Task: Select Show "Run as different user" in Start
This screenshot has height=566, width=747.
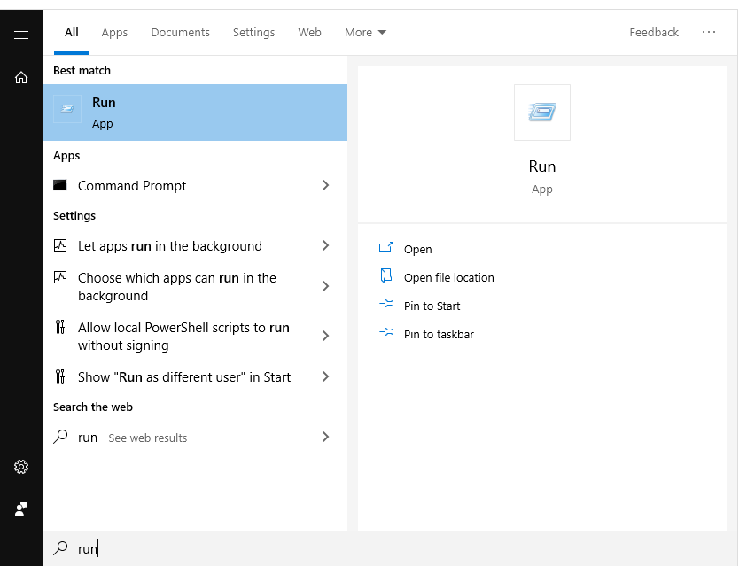Action: (x=195, y=377)
